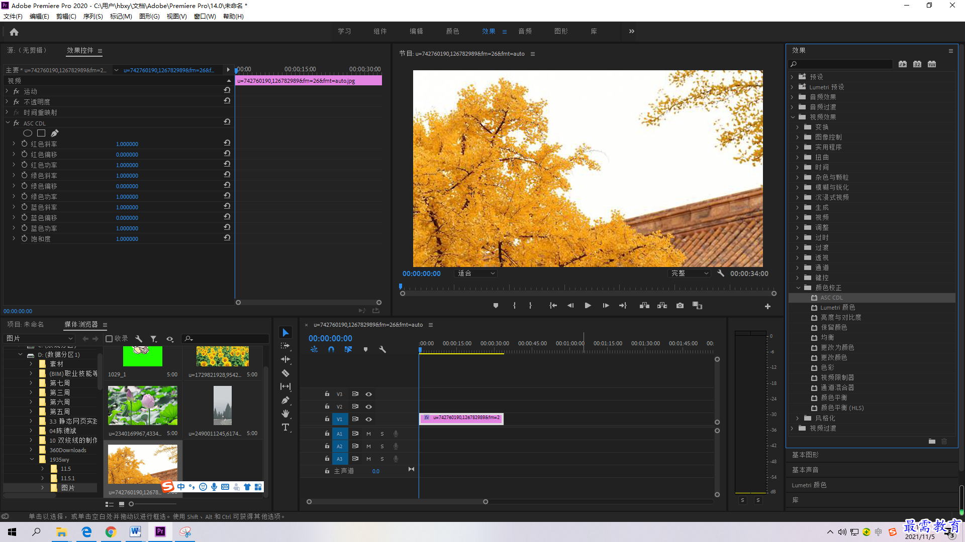Image resolution: width=965 pixels, height=542 pixels.
Task: Switch to 媒体浏览器 panel tab
Action: [x=81, y=324]
